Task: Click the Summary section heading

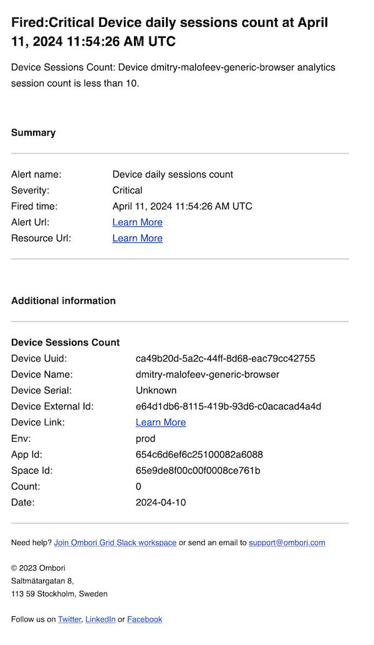Action: pyautogui.click(x=33, y=133)
